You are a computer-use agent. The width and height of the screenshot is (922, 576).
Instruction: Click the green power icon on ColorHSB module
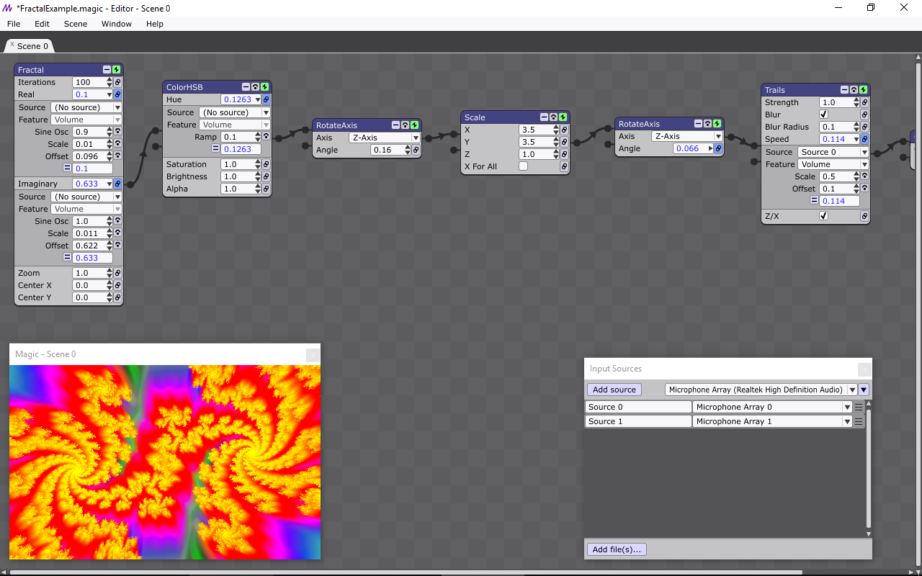(x=264, y=87)
